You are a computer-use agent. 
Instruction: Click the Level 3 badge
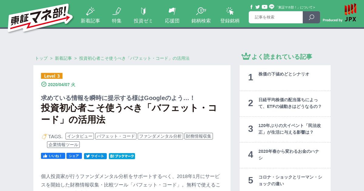tap(52, 76)
